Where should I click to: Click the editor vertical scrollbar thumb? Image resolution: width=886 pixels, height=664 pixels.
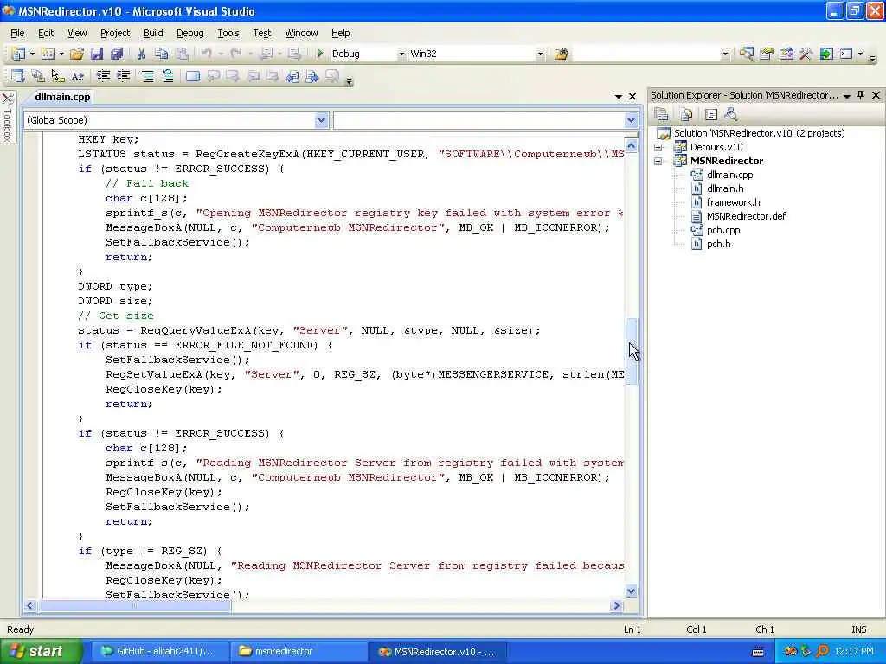click(631, 352)
